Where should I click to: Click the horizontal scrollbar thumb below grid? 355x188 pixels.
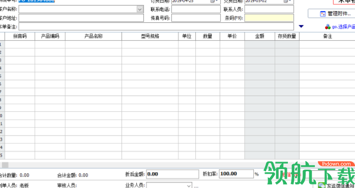point(5,165)
